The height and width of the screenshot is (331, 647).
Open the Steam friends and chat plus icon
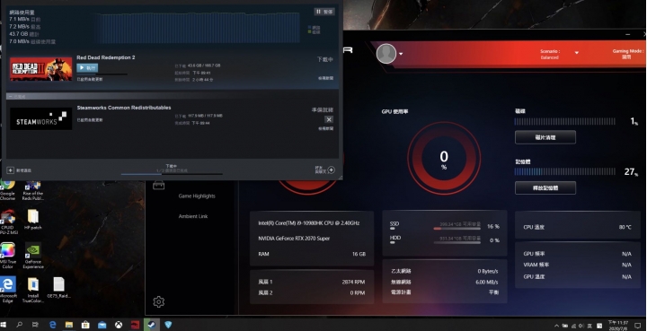click(331, 170)
